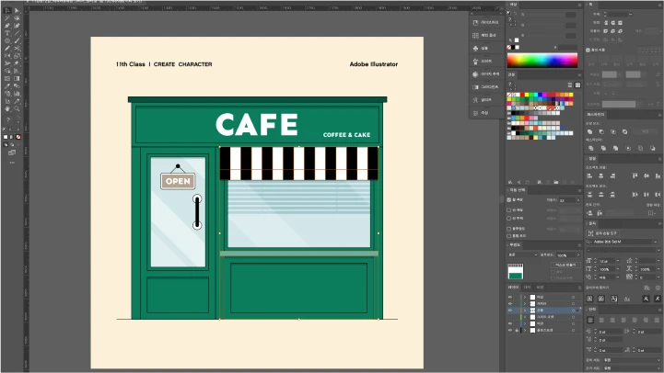Expand the highlighted layer's disclosure arrow
This screenshot has width=664, height=373.
[525, 310]
